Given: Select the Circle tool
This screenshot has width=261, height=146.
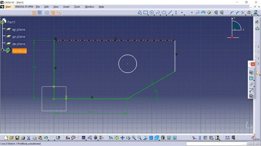Looking at the screenshot, I should pyautogui.click(x=151, y=13).
